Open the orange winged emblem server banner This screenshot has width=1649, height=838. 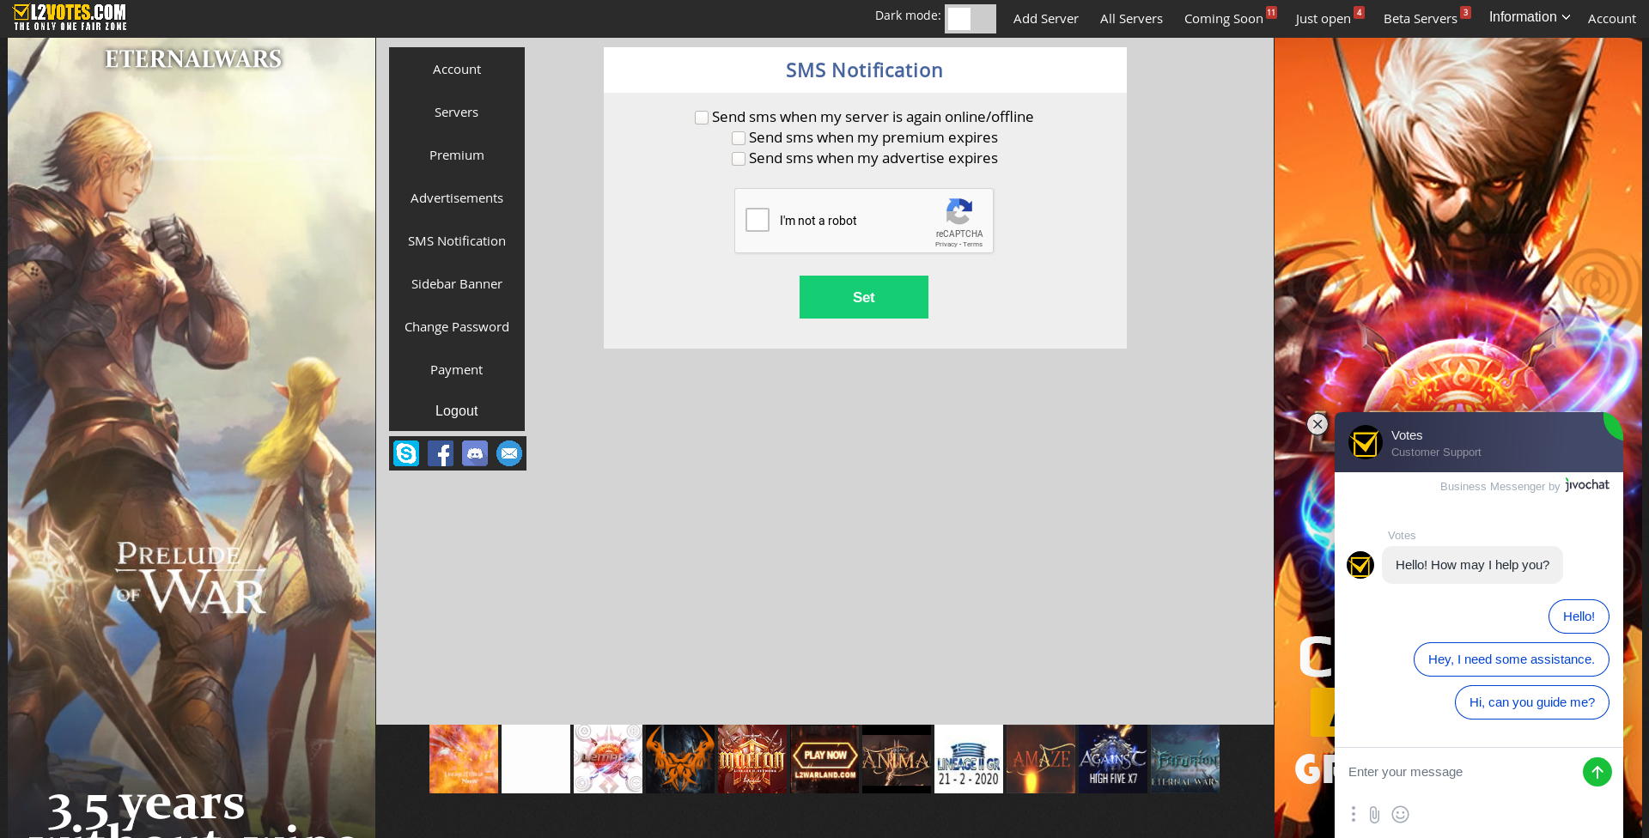click(680, 759)
